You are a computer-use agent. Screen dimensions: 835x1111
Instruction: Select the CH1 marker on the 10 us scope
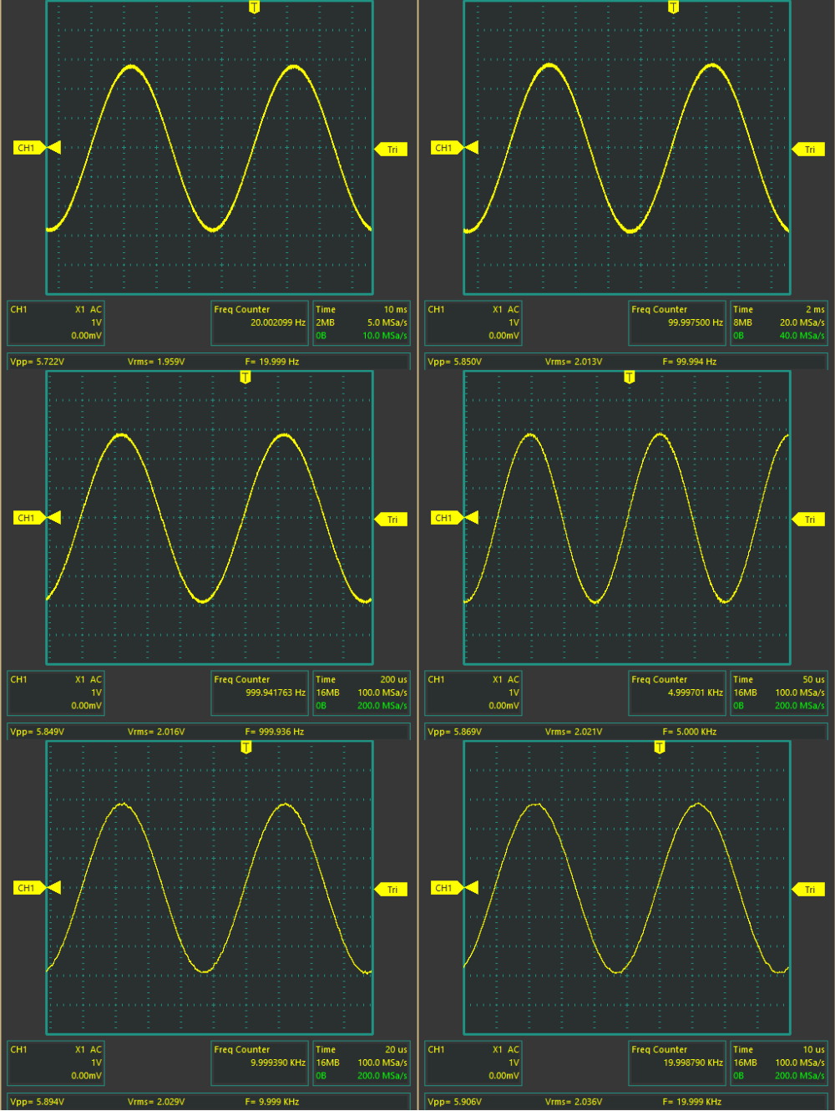pyautogui.click(x=446, y=888)
